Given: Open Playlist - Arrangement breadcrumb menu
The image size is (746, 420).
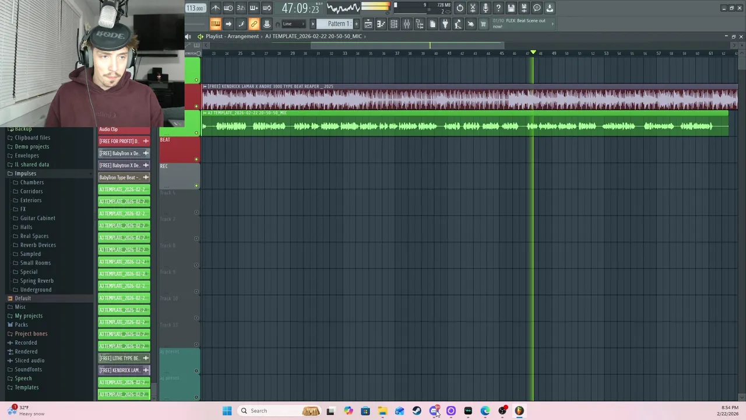Looking at the screenshot, I should click(232, 36).
